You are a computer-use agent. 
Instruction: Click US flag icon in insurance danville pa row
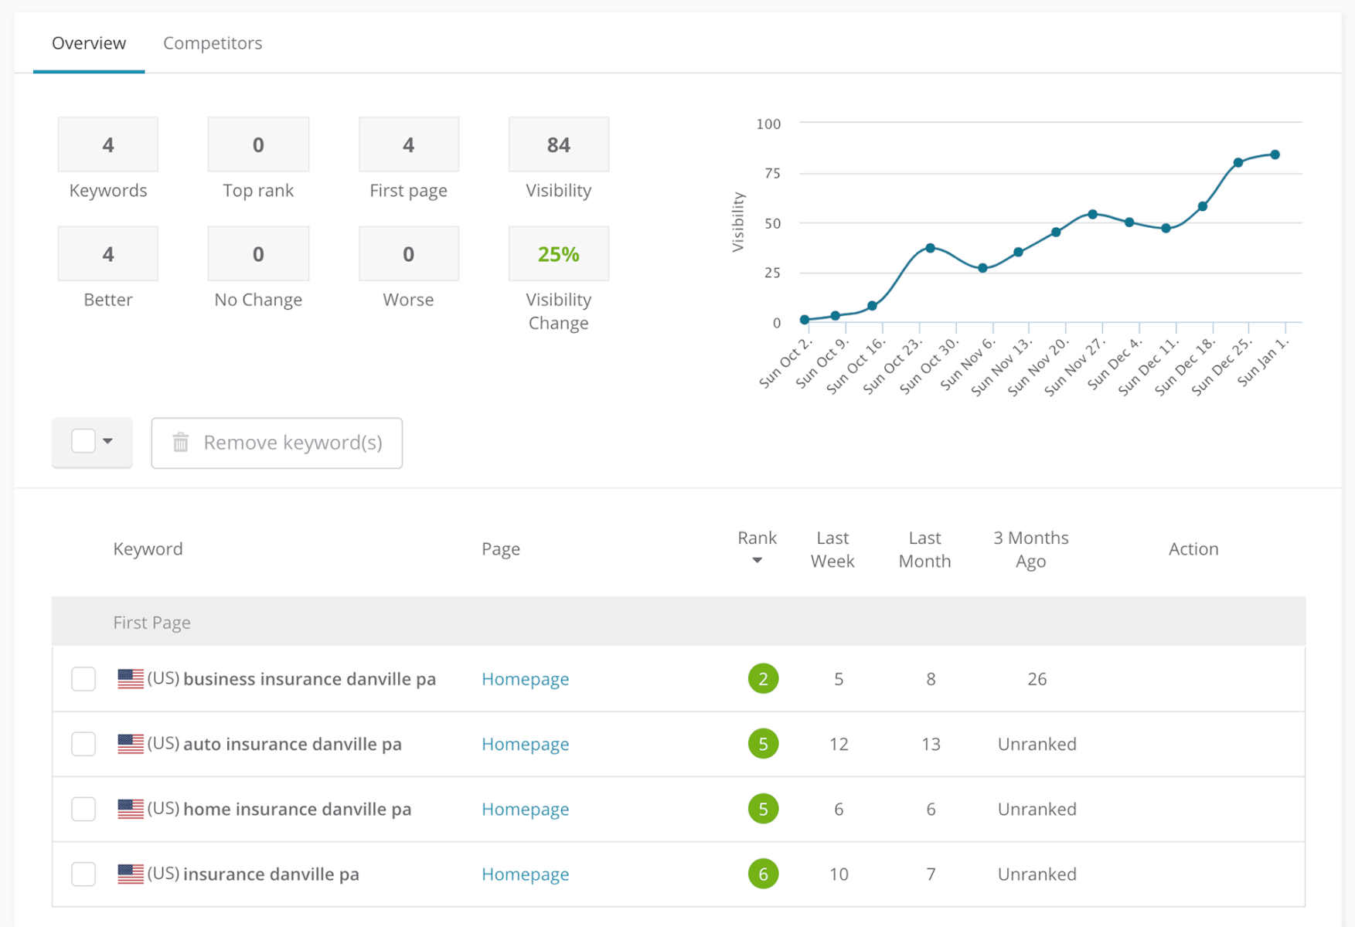point(131,873)
